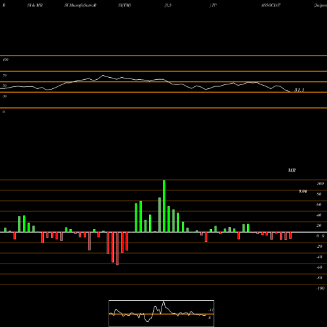This screenshot has width=327, height=327.
Task: Click the 80 tick label on MR axis
Action: 319,194
